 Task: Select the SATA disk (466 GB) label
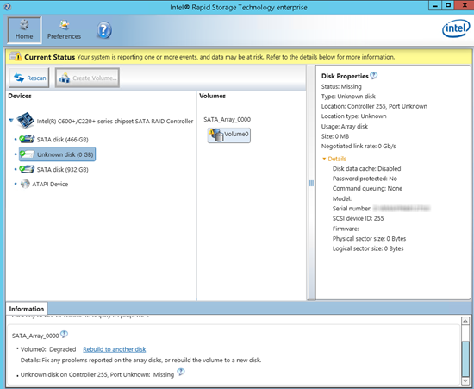pos(63,140)
